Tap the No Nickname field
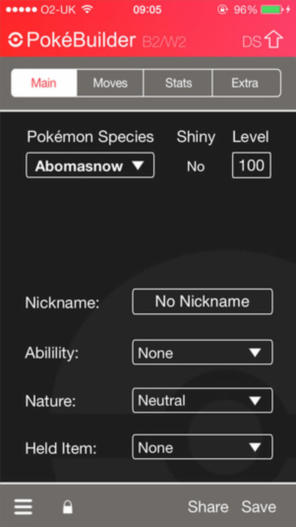The width and height of the screenshot is (296, 527). (202, 302)
